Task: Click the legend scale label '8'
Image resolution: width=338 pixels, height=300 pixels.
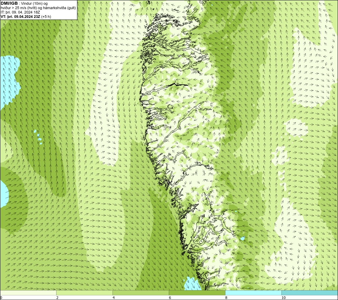Action: (x=226, y=298)
